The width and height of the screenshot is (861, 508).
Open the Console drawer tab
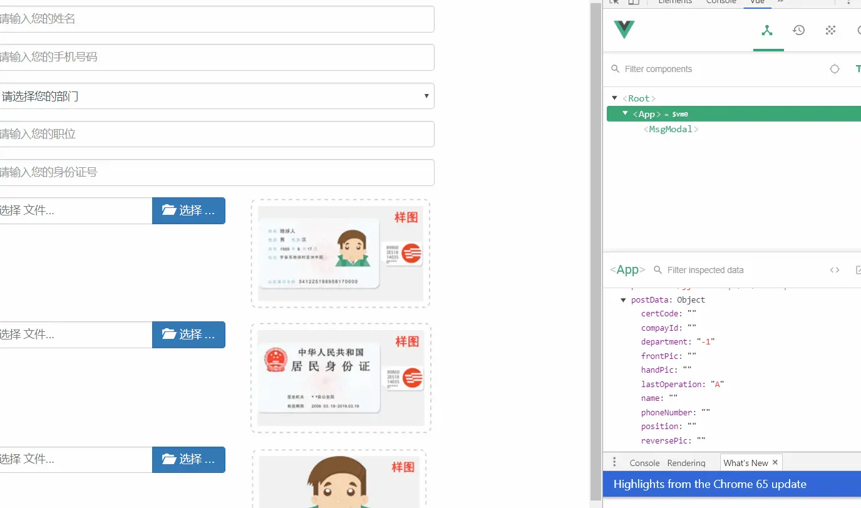[644, 463]
